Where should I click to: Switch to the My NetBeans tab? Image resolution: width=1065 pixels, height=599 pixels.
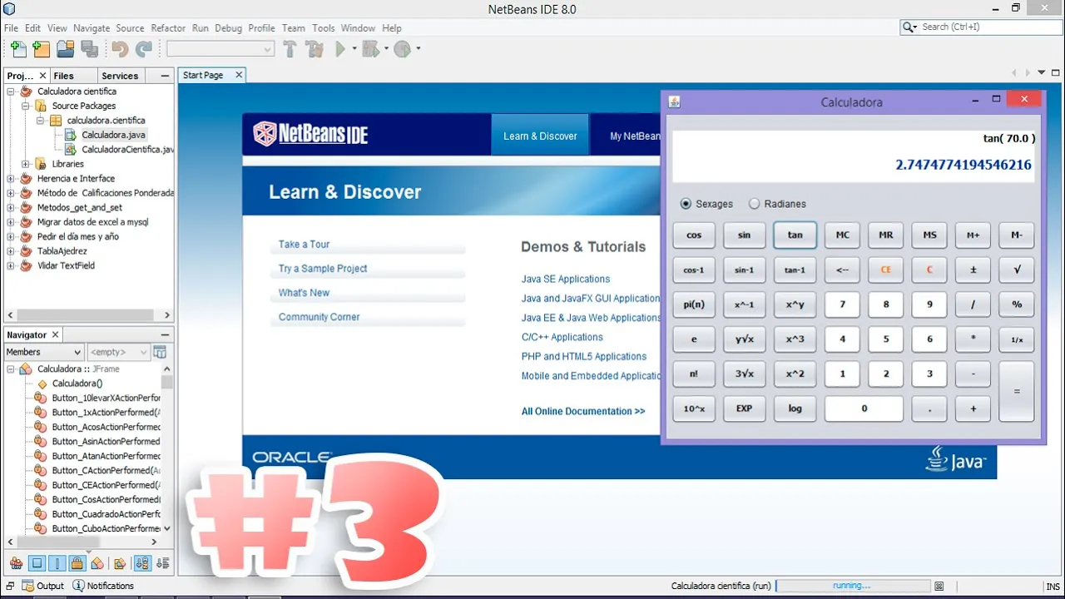[635, 136]
